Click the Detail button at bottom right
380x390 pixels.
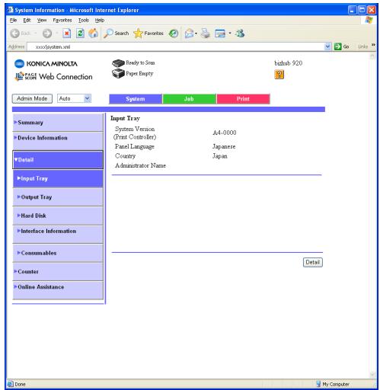coord(313,262)
